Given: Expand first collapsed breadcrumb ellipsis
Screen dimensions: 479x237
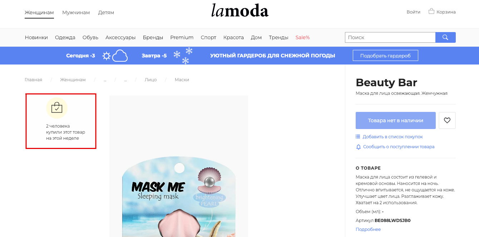Looking at the screenshot, I should tap(105, 80).
